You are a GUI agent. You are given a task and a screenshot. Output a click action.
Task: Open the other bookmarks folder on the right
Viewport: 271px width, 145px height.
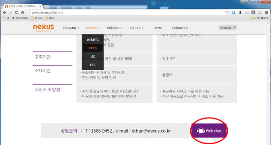coord(259,18)
